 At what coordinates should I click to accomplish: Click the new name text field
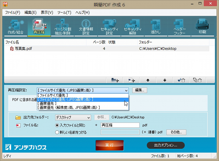coord(120,132)
